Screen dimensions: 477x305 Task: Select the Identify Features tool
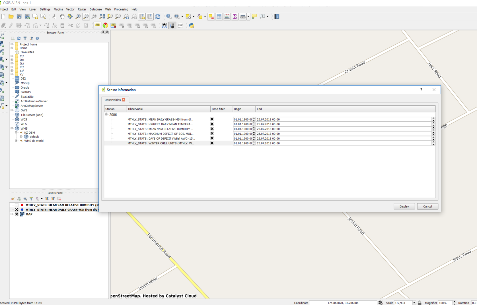pos(169,16)
